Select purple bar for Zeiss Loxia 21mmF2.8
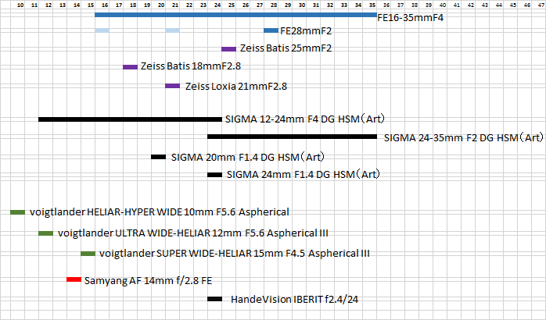This screenshot has height=320, width=546. point(172,86)
